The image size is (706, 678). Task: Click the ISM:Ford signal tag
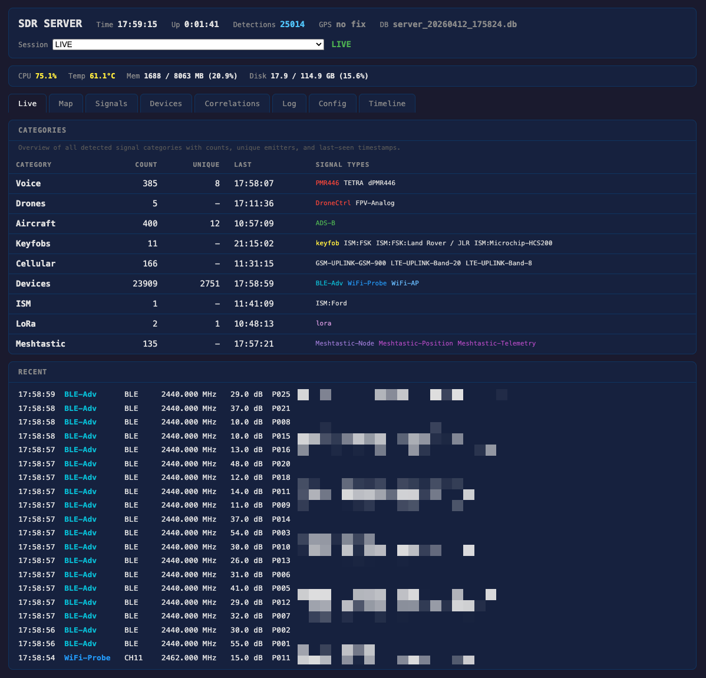[x=331, y=303]
